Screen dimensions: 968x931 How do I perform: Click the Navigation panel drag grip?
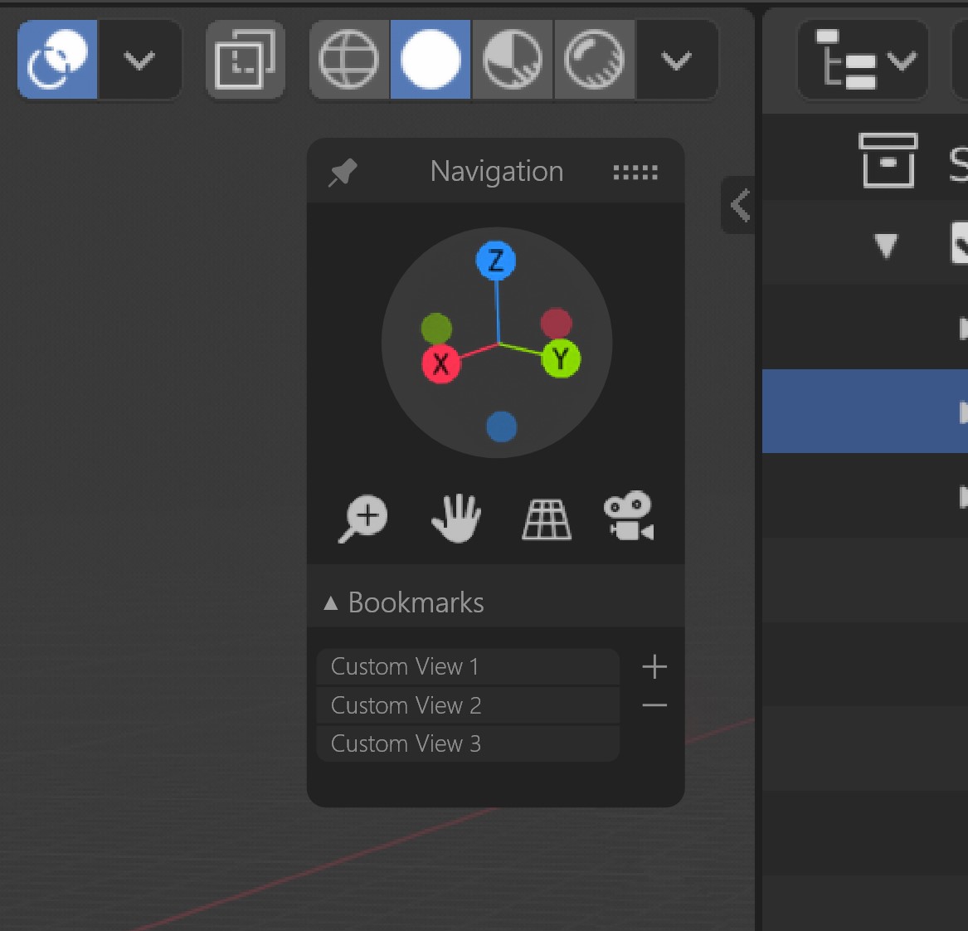[x=635, y=173]
